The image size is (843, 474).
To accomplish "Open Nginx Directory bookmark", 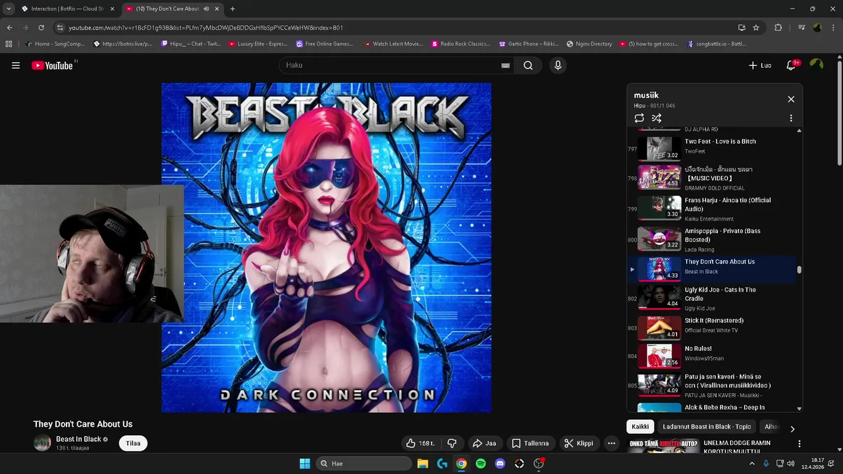I will 589,44.
